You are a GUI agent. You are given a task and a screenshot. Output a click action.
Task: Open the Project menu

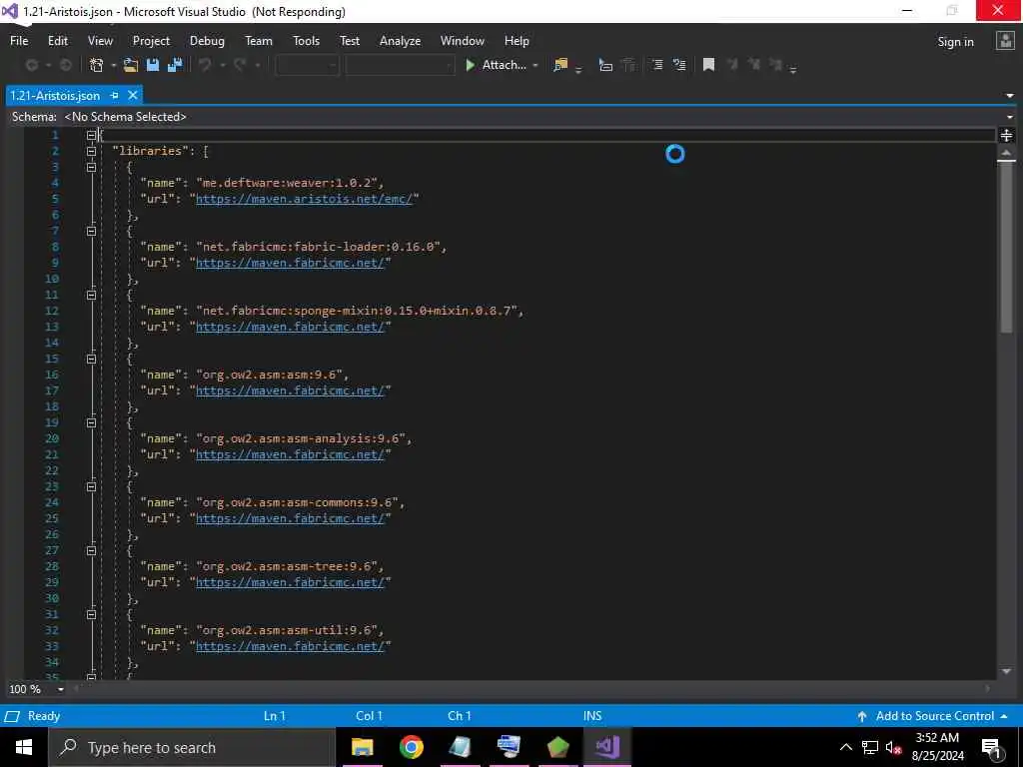[x=151, y=40]
